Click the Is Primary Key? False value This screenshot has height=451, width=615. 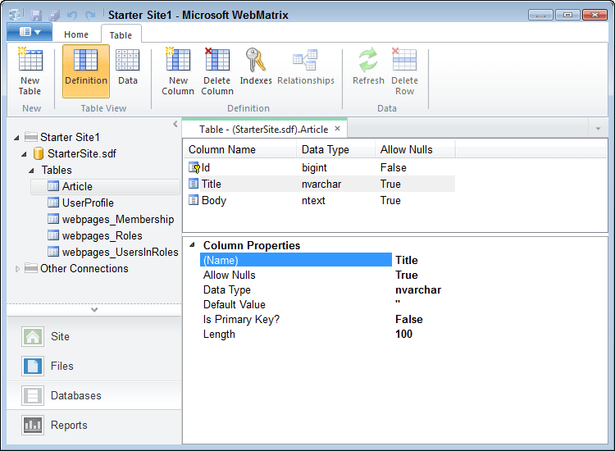[x=408, y=319]
